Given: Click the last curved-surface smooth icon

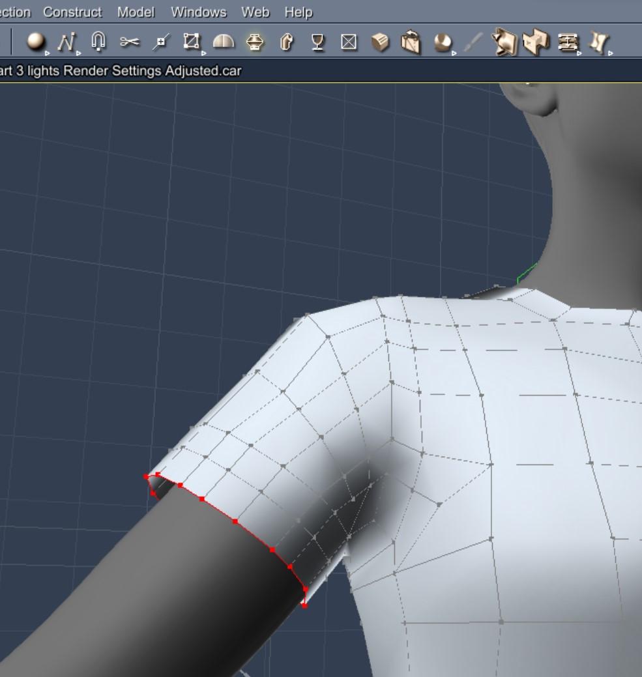Looking at the screenshot, I should point(599,42).
